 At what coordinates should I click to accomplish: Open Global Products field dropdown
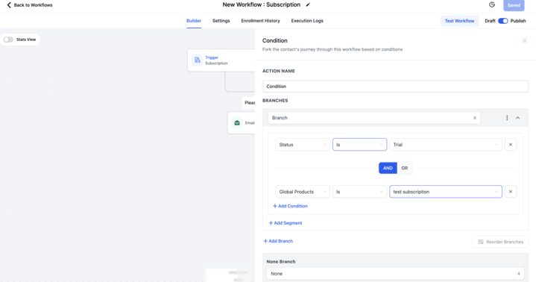[x=303, y=192]
